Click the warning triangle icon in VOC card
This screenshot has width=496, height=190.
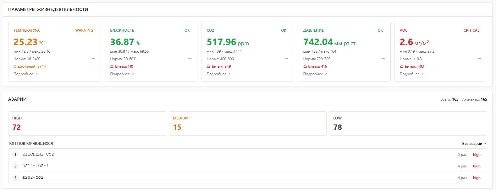(x=401, y=66)
